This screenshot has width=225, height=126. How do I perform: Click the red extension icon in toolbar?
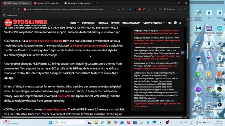(x=140, y=9)
